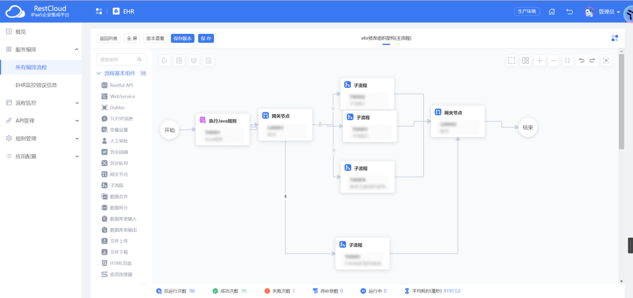Select the 子流程 component in palette
Screen dimensions: 633x298
click(113, 186)
